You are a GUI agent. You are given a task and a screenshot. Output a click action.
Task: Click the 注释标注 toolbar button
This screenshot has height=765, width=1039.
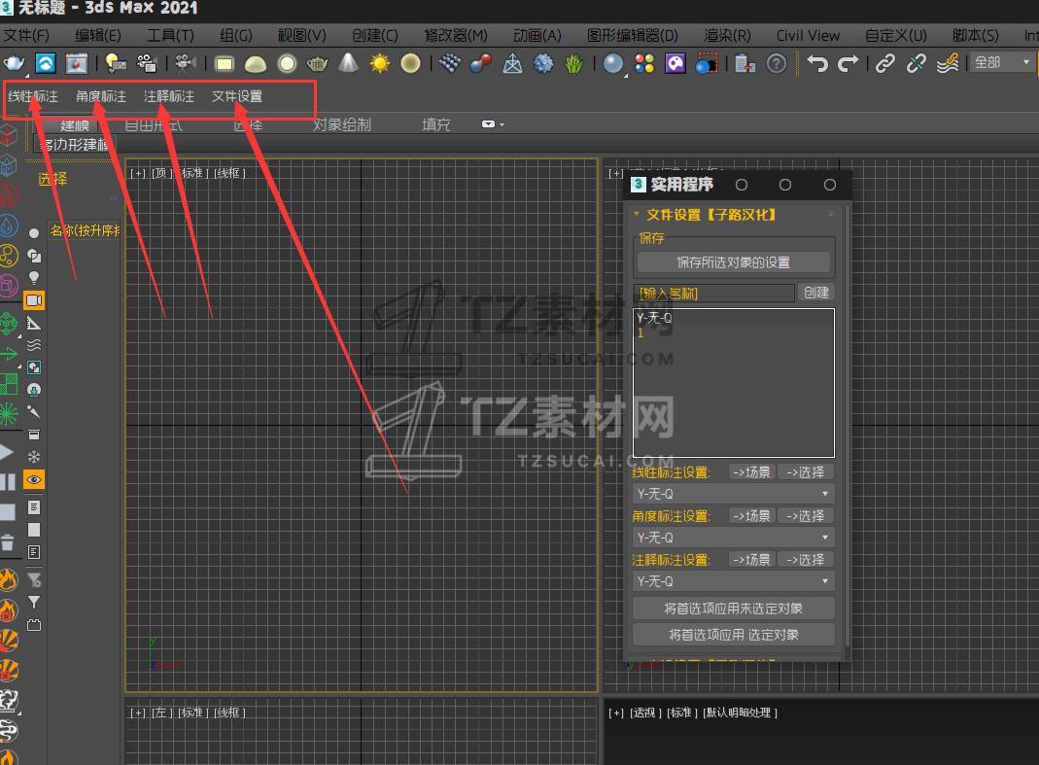coord(169,97)
